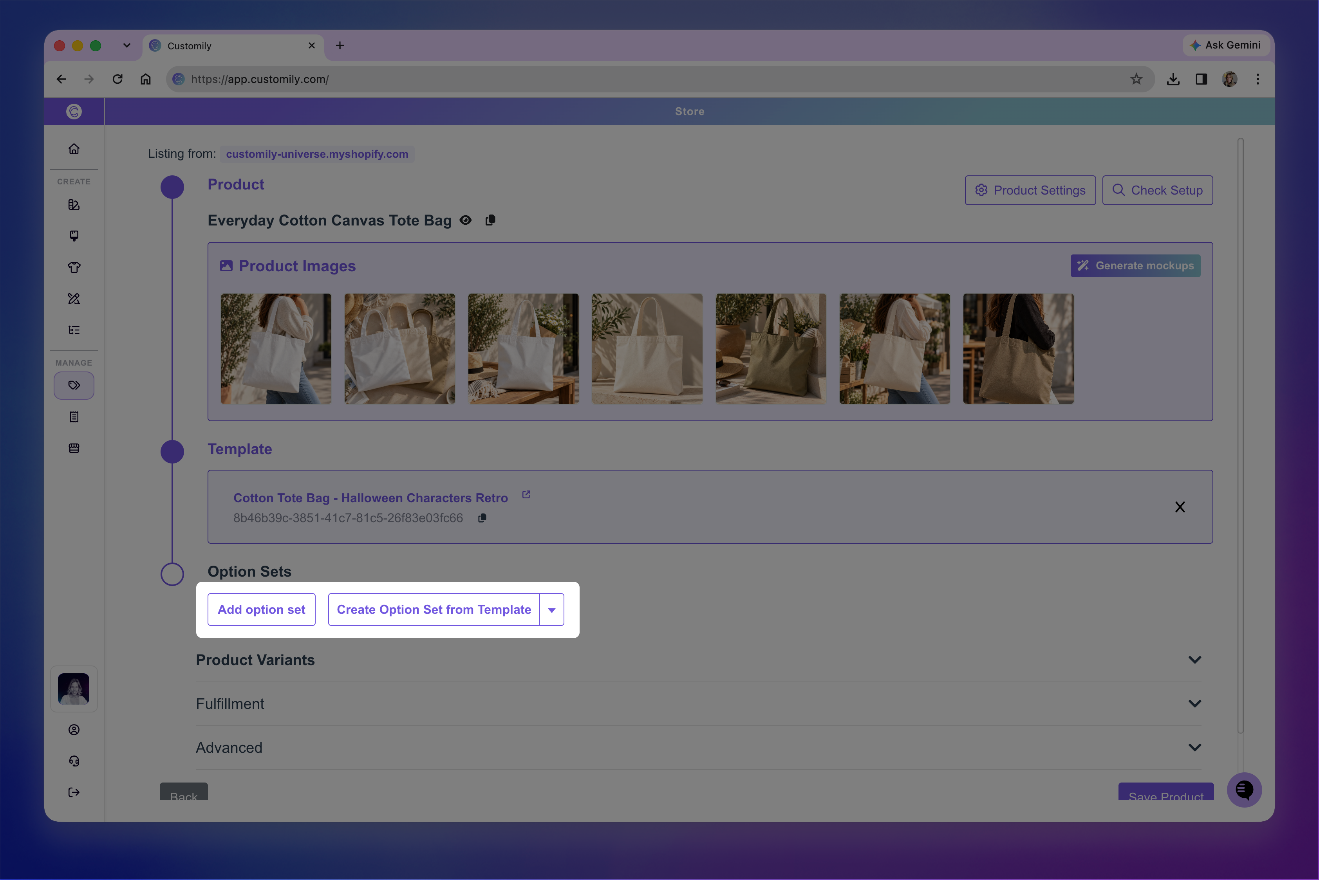Image resolution: width=1319 pixels, height=880 pixels.
Task: Select the fourth product image, cream tote
Action: click(x=647, y=348)
